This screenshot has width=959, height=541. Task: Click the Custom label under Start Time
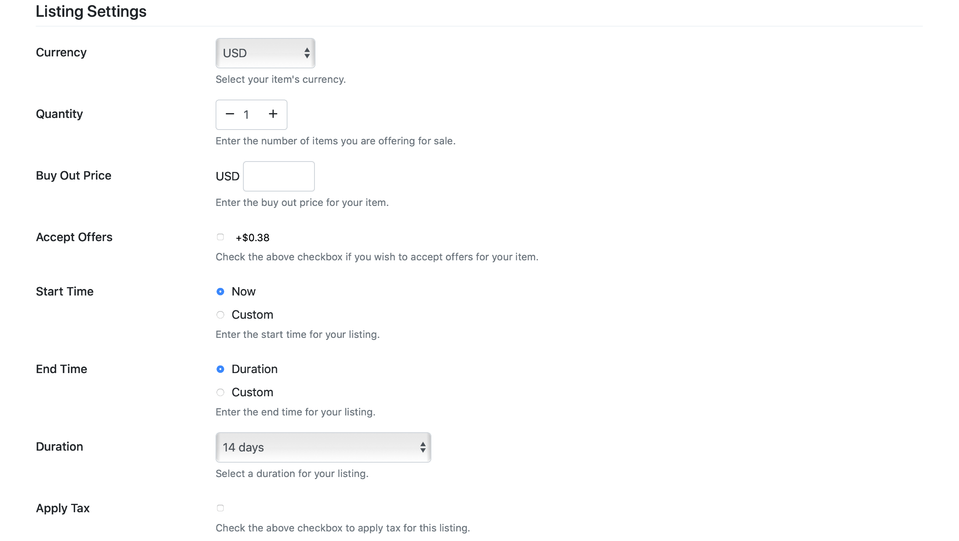pyautogui.click(x=253, y=315)
